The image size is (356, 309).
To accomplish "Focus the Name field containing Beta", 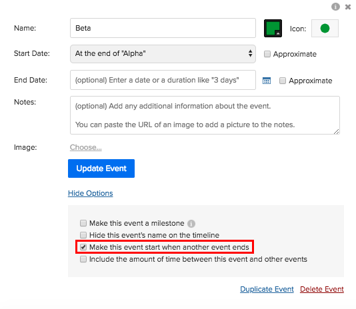I will click(x=163, y=28).
